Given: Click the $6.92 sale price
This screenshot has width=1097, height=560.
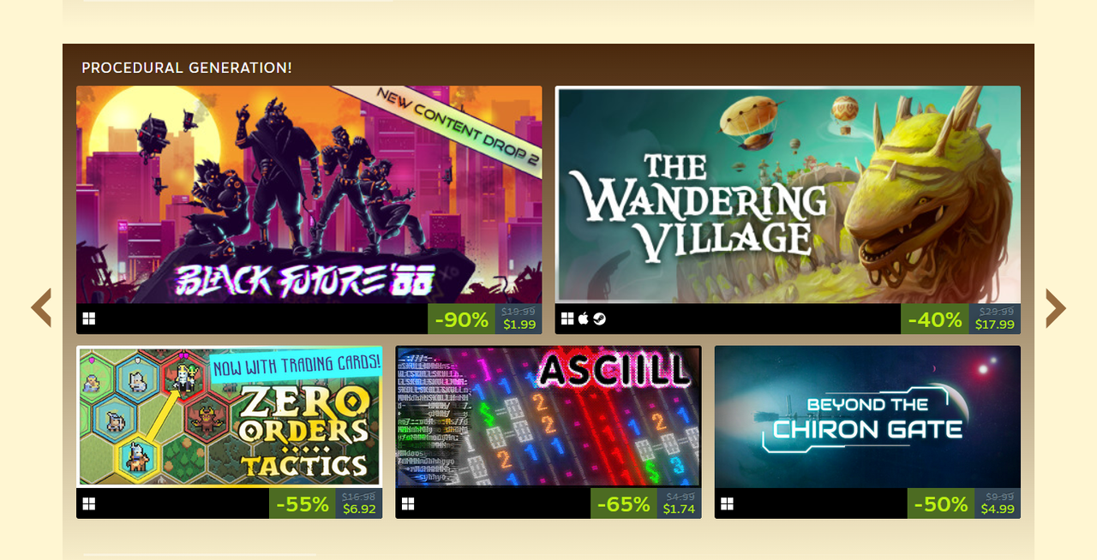Looking at the screenshot, I should (x=359, y=509).
